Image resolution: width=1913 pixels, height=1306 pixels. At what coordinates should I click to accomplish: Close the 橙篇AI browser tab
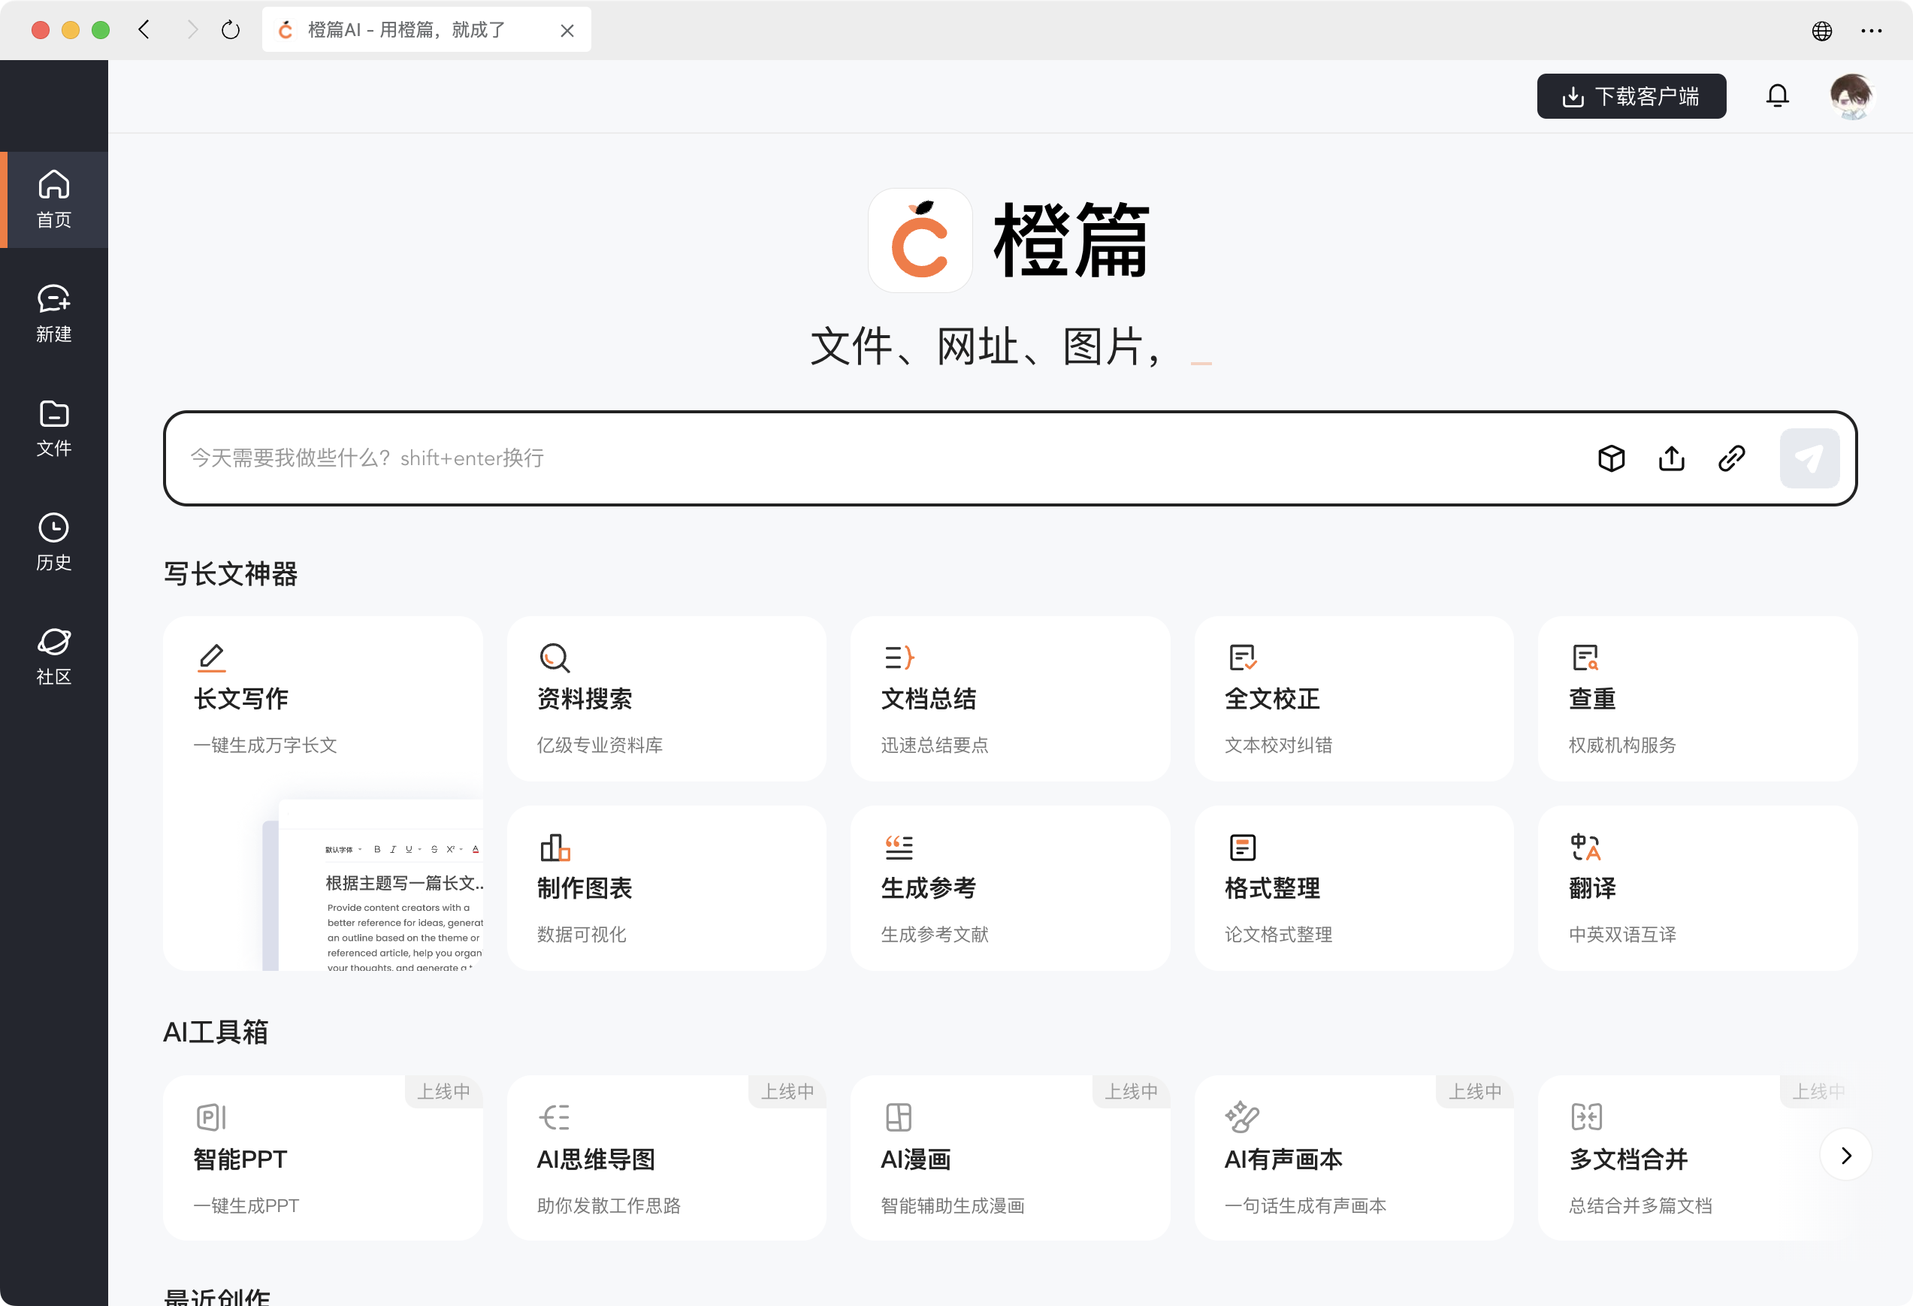click(567, 31)
